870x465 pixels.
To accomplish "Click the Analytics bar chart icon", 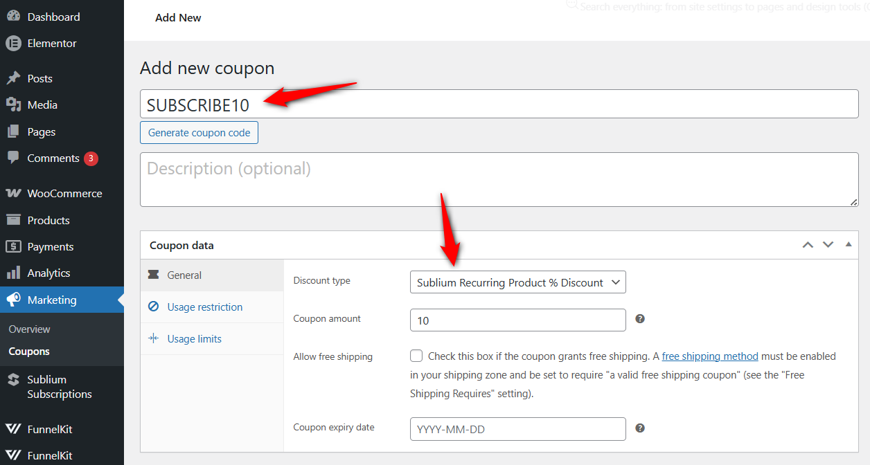I will [x=13, y=273].
